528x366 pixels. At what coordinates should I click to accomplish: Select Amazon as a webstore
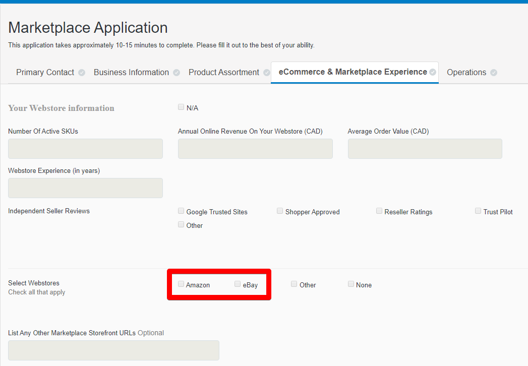click(181, 283)
